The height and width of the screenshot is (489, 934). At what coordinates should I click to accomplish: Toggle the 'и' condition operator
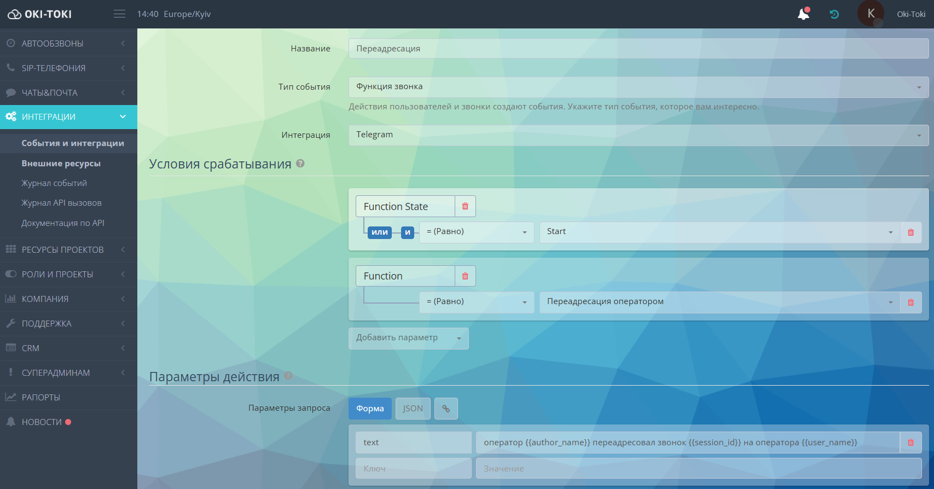tap(407, 232)
